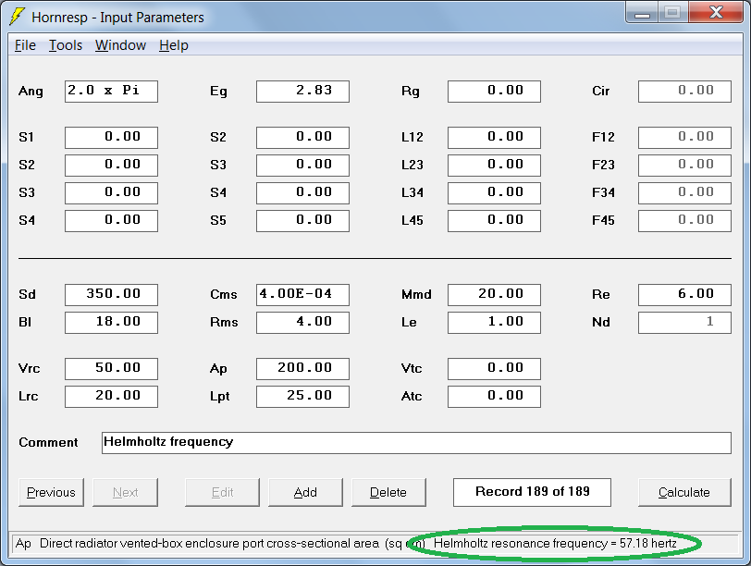Select the Bl field with 18.00
This screenshot has height=566, width=751.
coord(111,322)
